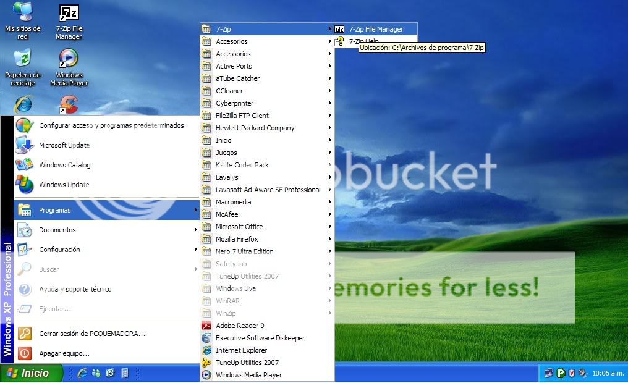Open the network connections tray icon
This screenshot has width=628, height=383.
click(x=548, y=373)
